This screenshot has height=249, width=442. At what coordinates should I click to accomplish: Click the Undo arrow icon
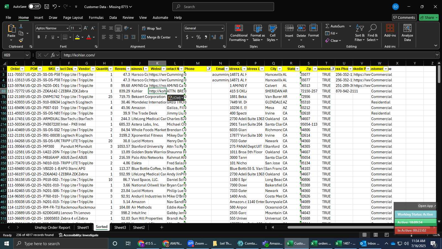coord(55,7)
